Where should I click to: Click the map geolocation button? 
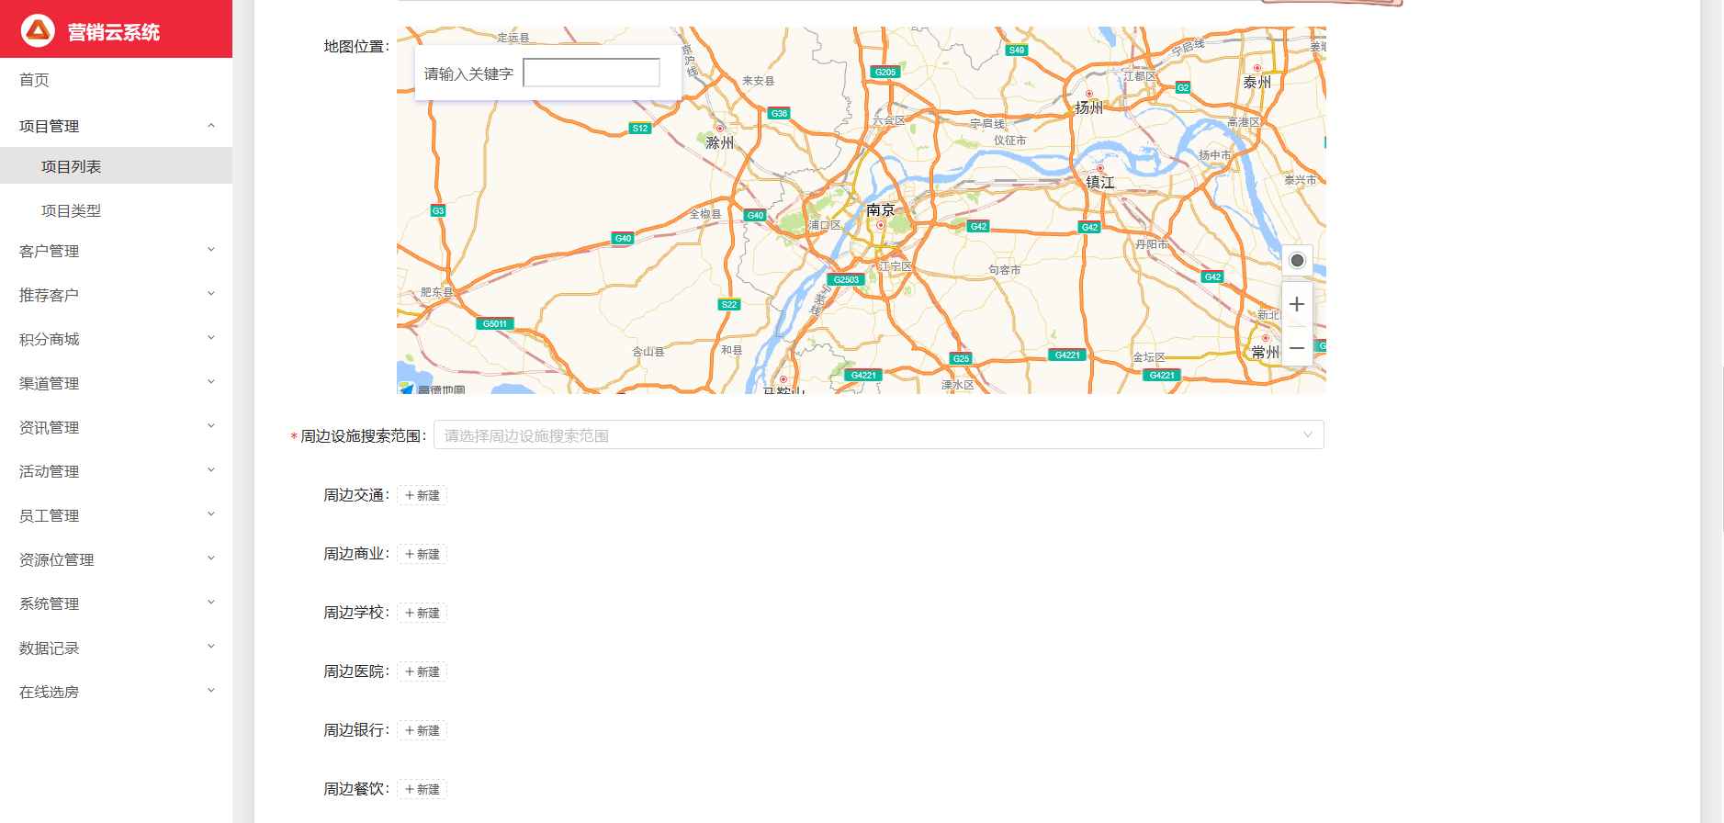1297,261
